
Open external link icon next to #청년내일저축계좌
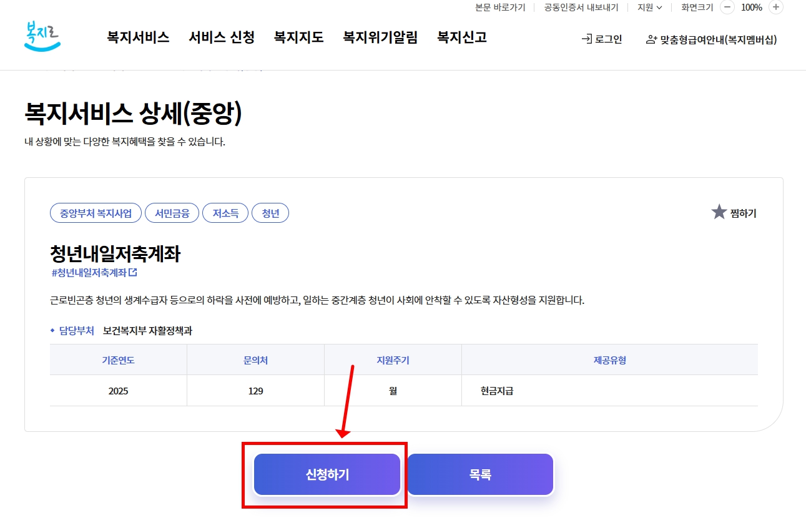tap(132, 273)
